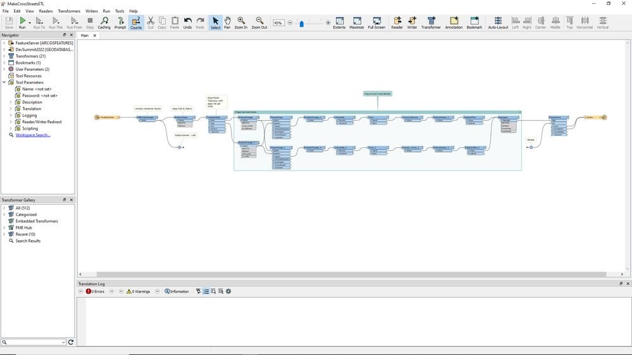
Task: Open the File menu
Action: coord(6,11)
